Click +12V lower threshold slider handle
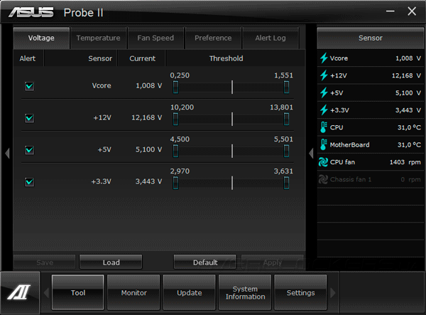The image size is (426, 315). [x=176, y=119]
